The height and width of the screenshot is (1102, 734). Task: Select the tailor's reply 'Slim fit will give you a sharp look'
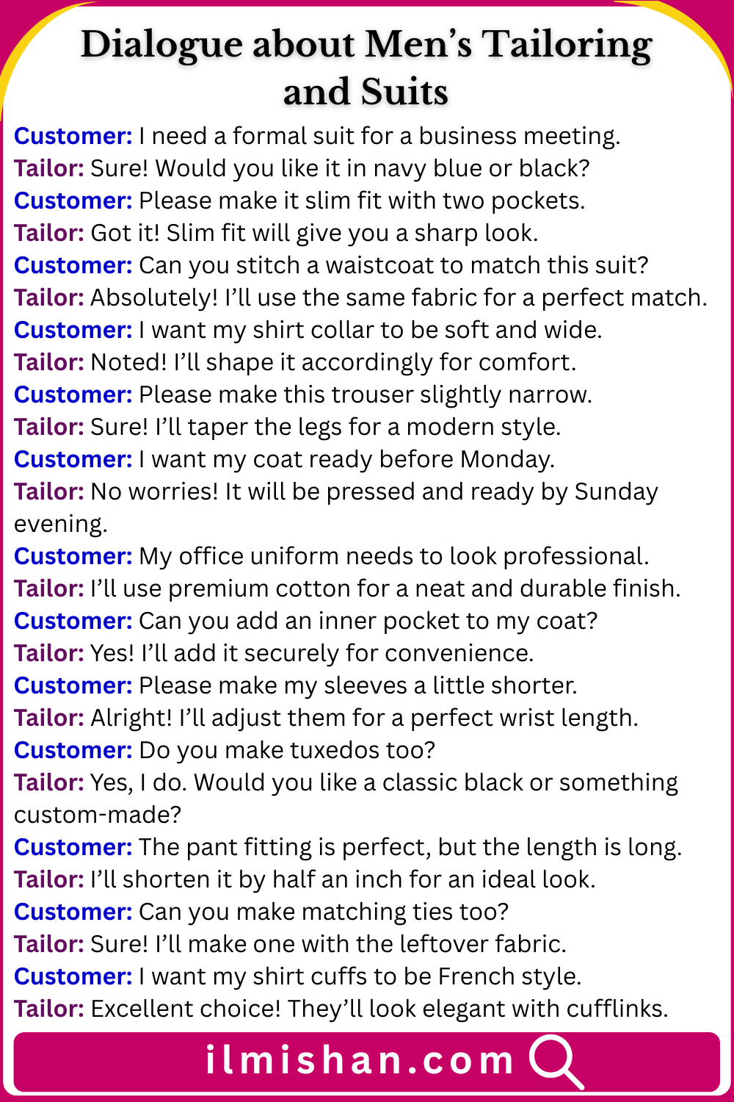click(x=352, y=233)
